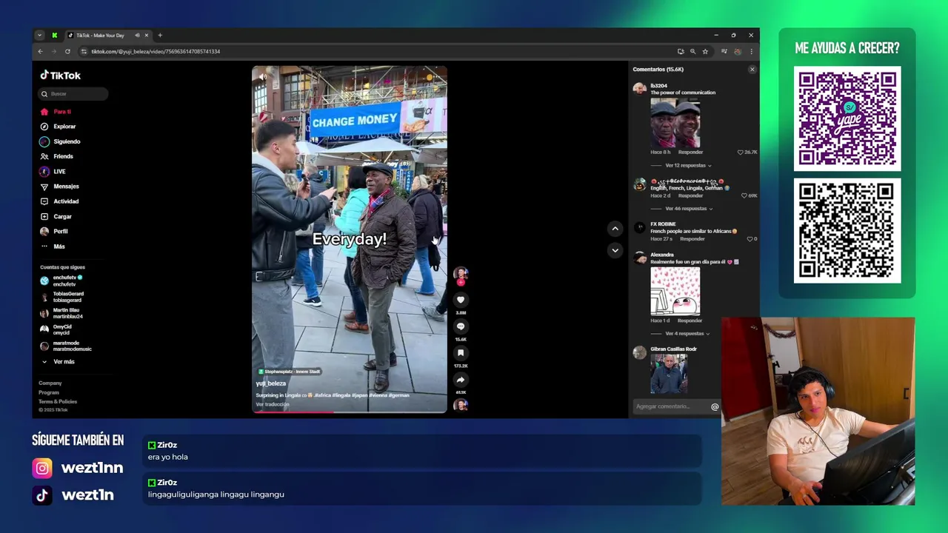Open OmyCid followed account
This screenshot has height=533, width=948.
[58, 329]
